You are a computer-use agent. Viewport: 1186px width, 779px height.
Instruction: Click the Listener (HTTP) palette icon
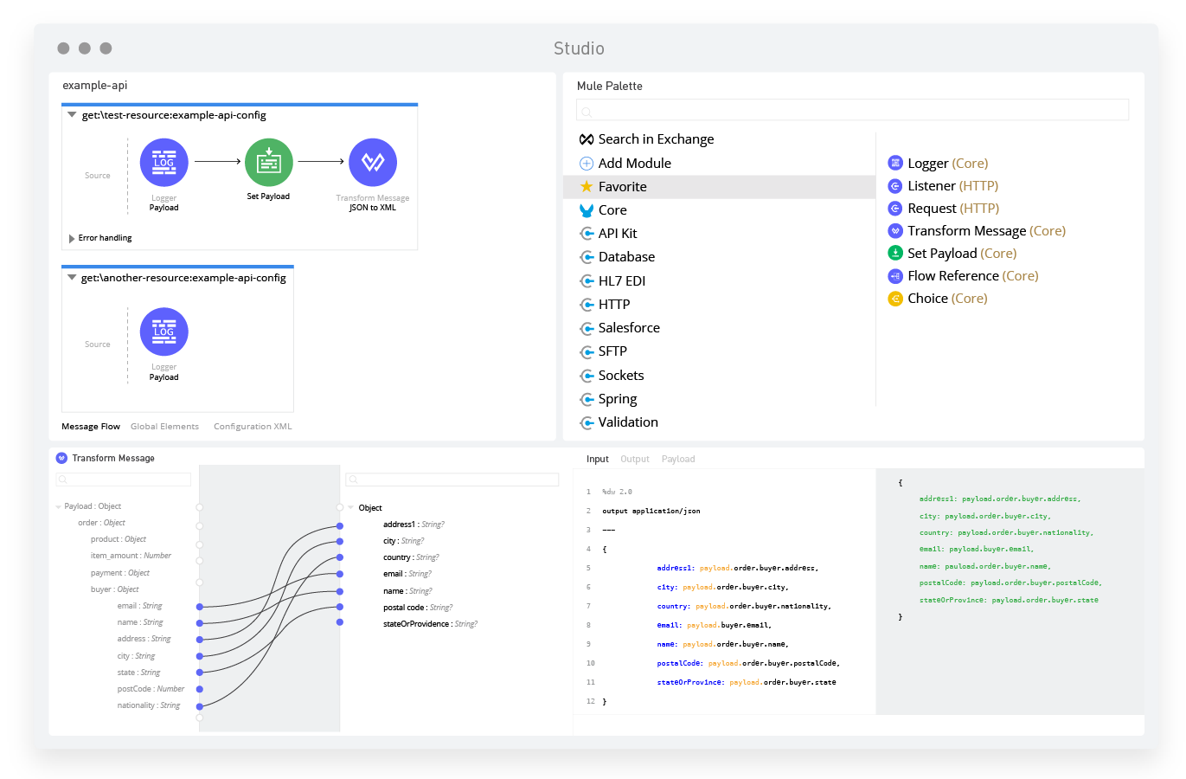pyautogui.click(x=895, y=186)
